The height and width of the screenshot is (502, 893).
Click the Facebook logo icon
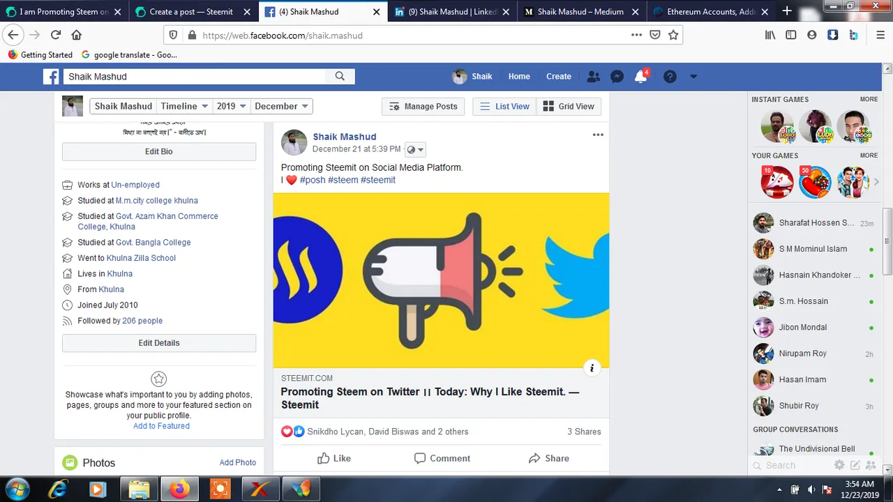point(51,77)
